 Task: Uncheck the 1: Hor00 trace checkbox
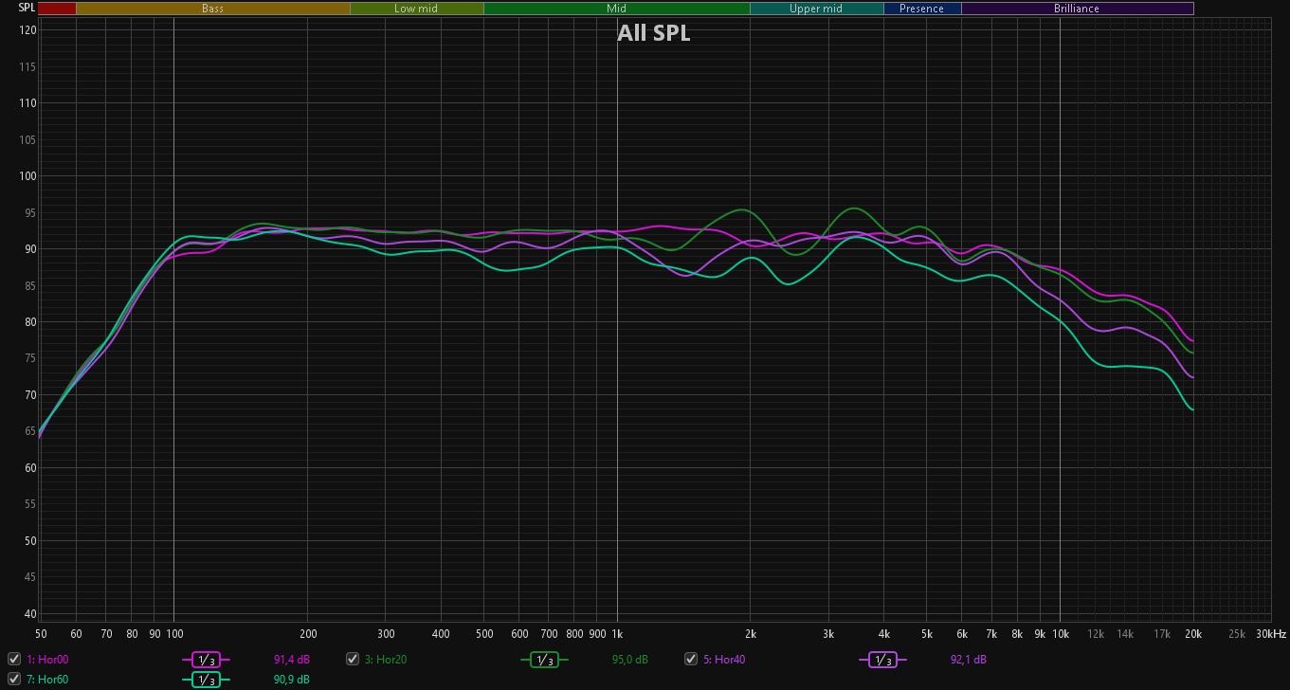tap(14, 659)
